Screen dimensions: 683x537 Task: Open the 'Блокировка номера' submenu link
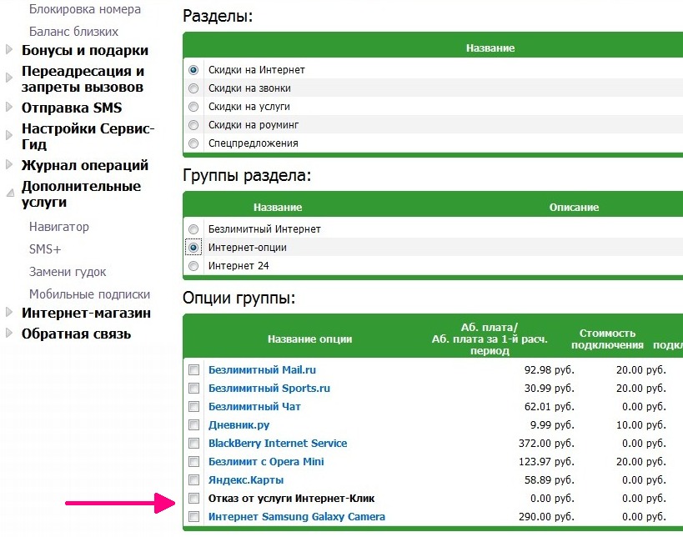85,9
